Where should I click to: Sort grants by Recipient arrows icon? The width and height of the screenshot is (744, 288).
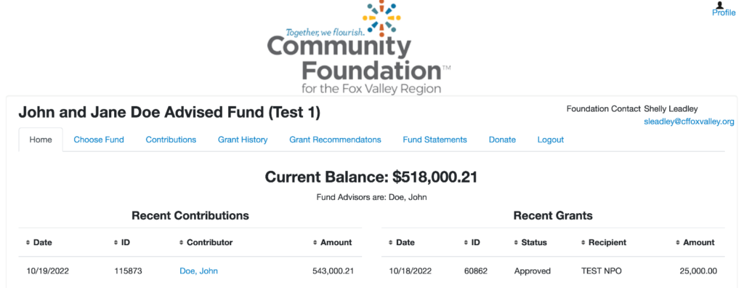tap(583, 242)
